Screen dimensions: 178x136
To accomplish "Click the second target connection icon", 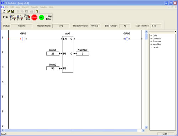I will [x=20, y=17].
